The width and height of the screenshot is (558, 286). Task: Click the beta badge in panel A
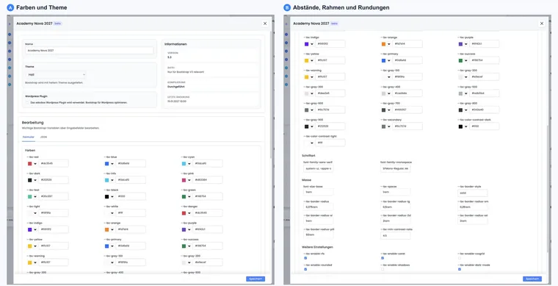click(x=58, y=24)
